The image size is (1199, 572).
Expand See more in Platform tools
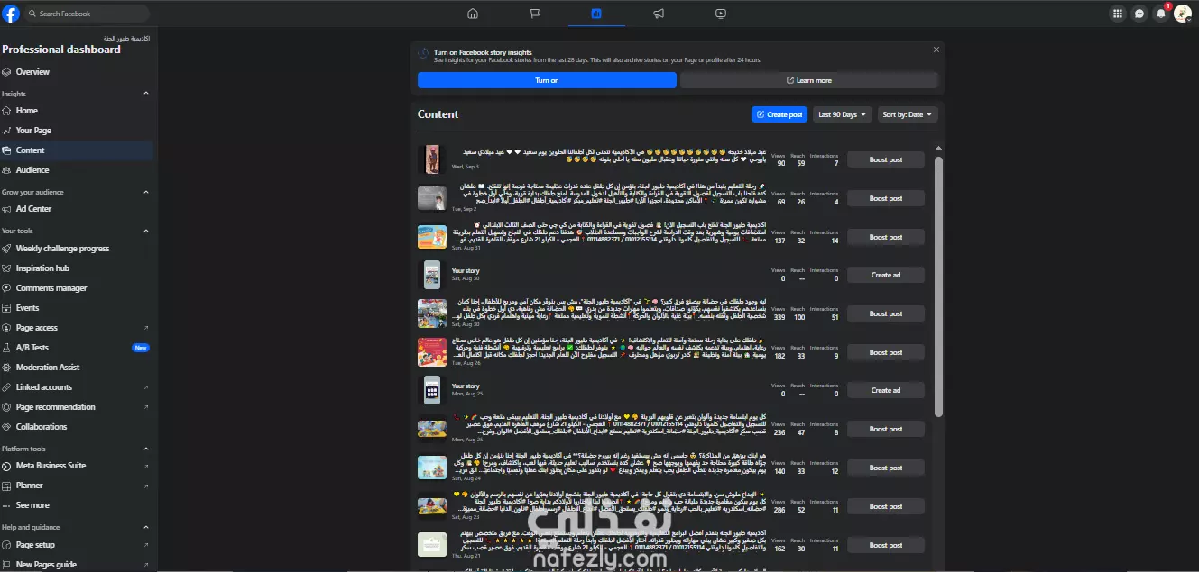[x=77, y=505]
